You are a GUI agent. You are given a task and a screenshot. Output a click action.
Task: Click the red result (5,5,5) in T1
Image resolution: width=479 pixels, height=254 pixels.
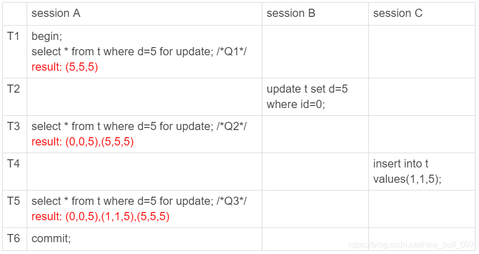[x=65, y=67]
